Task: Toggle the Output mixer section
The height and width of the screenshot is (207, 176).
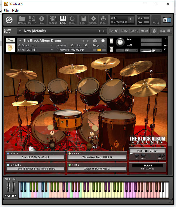Action: [53, 20]
